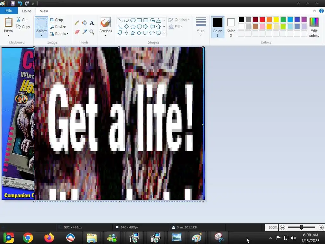
Task: Open Firefox from the taskbar
Action: [49, 238]
